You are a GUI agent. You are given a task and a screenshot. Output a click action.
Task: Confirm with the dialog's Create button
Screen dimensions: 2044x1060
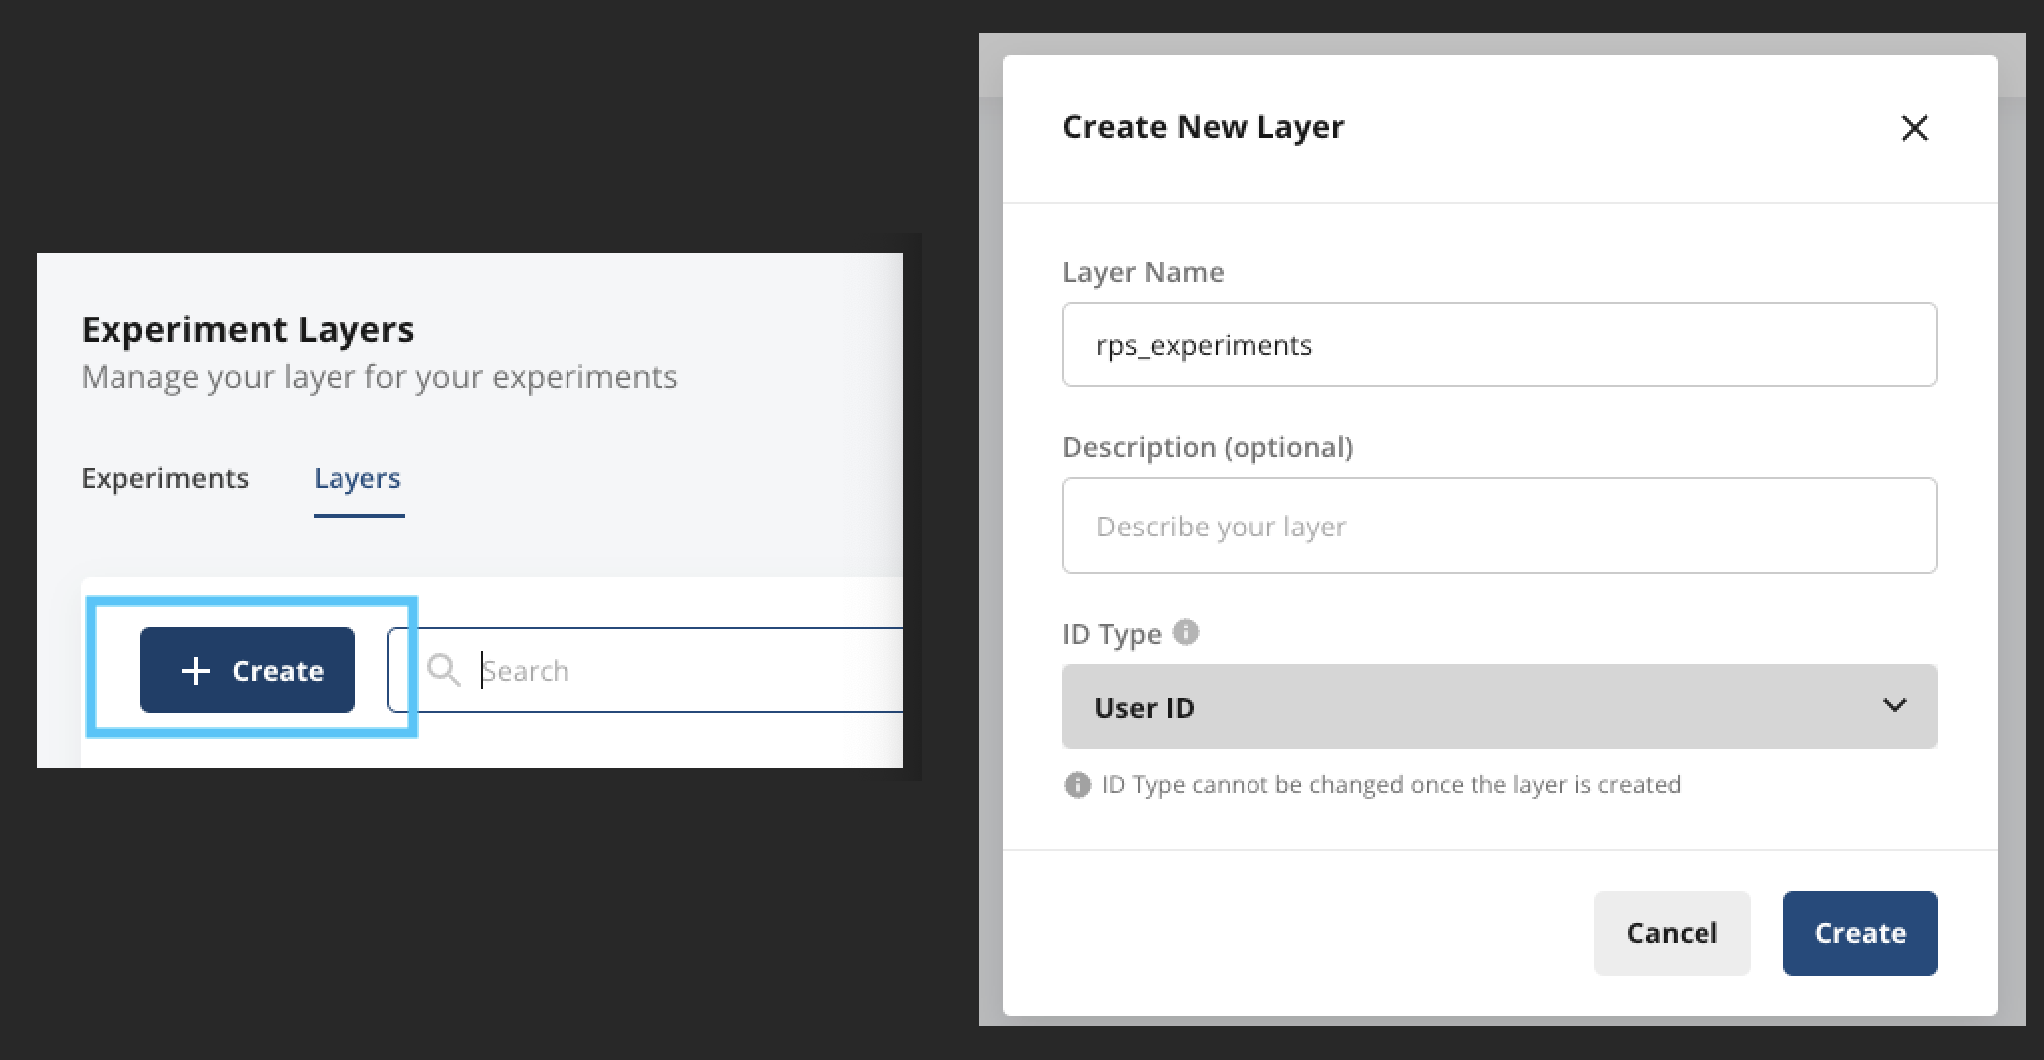[1859, 933]
